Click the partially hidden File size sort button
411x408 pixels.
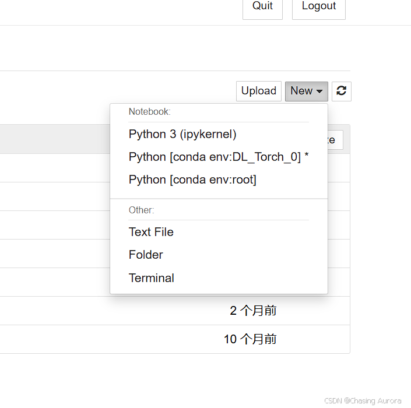335,140
